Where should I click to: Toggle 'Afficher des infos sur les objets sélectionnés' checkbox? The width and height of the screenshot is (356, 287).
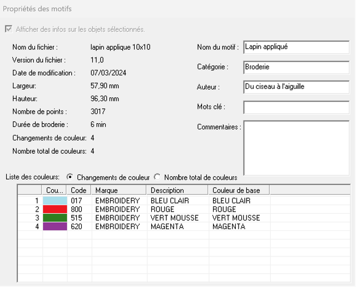click(8, 29)
